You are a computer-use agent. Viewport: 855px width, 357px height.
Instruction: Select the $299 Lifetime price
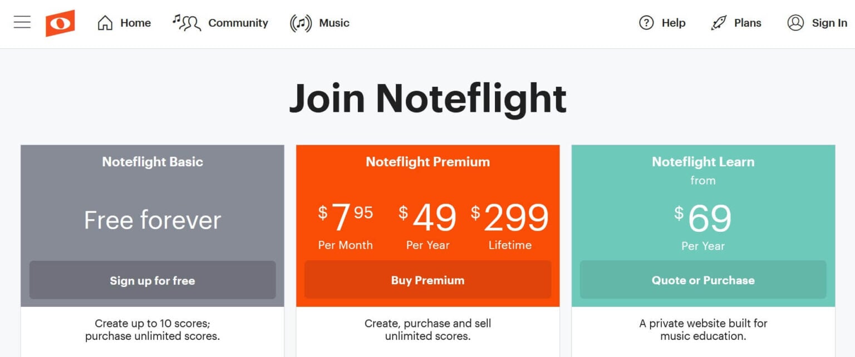(510, 225)
